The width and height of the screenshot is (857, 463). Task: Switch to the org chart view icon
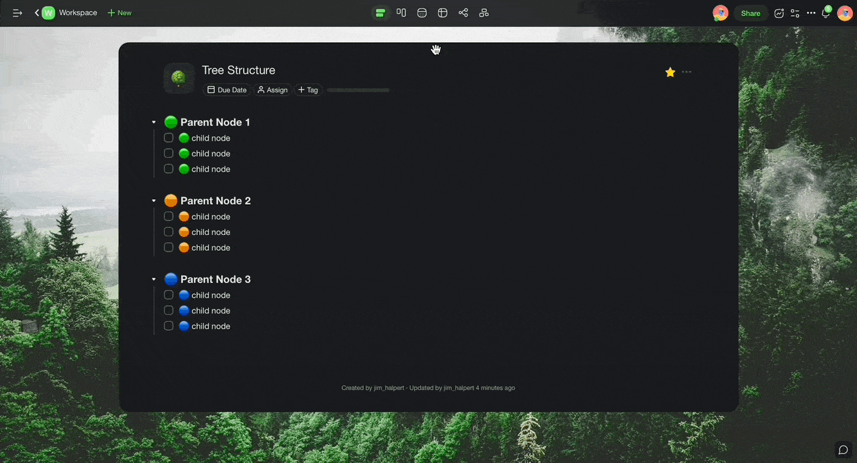click(484, 13)
